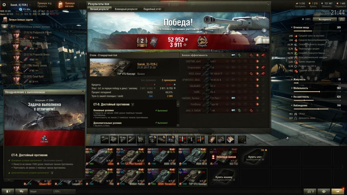Select the ББ shell slot
This screenshot has height=195, width=347.
point(183,140)
